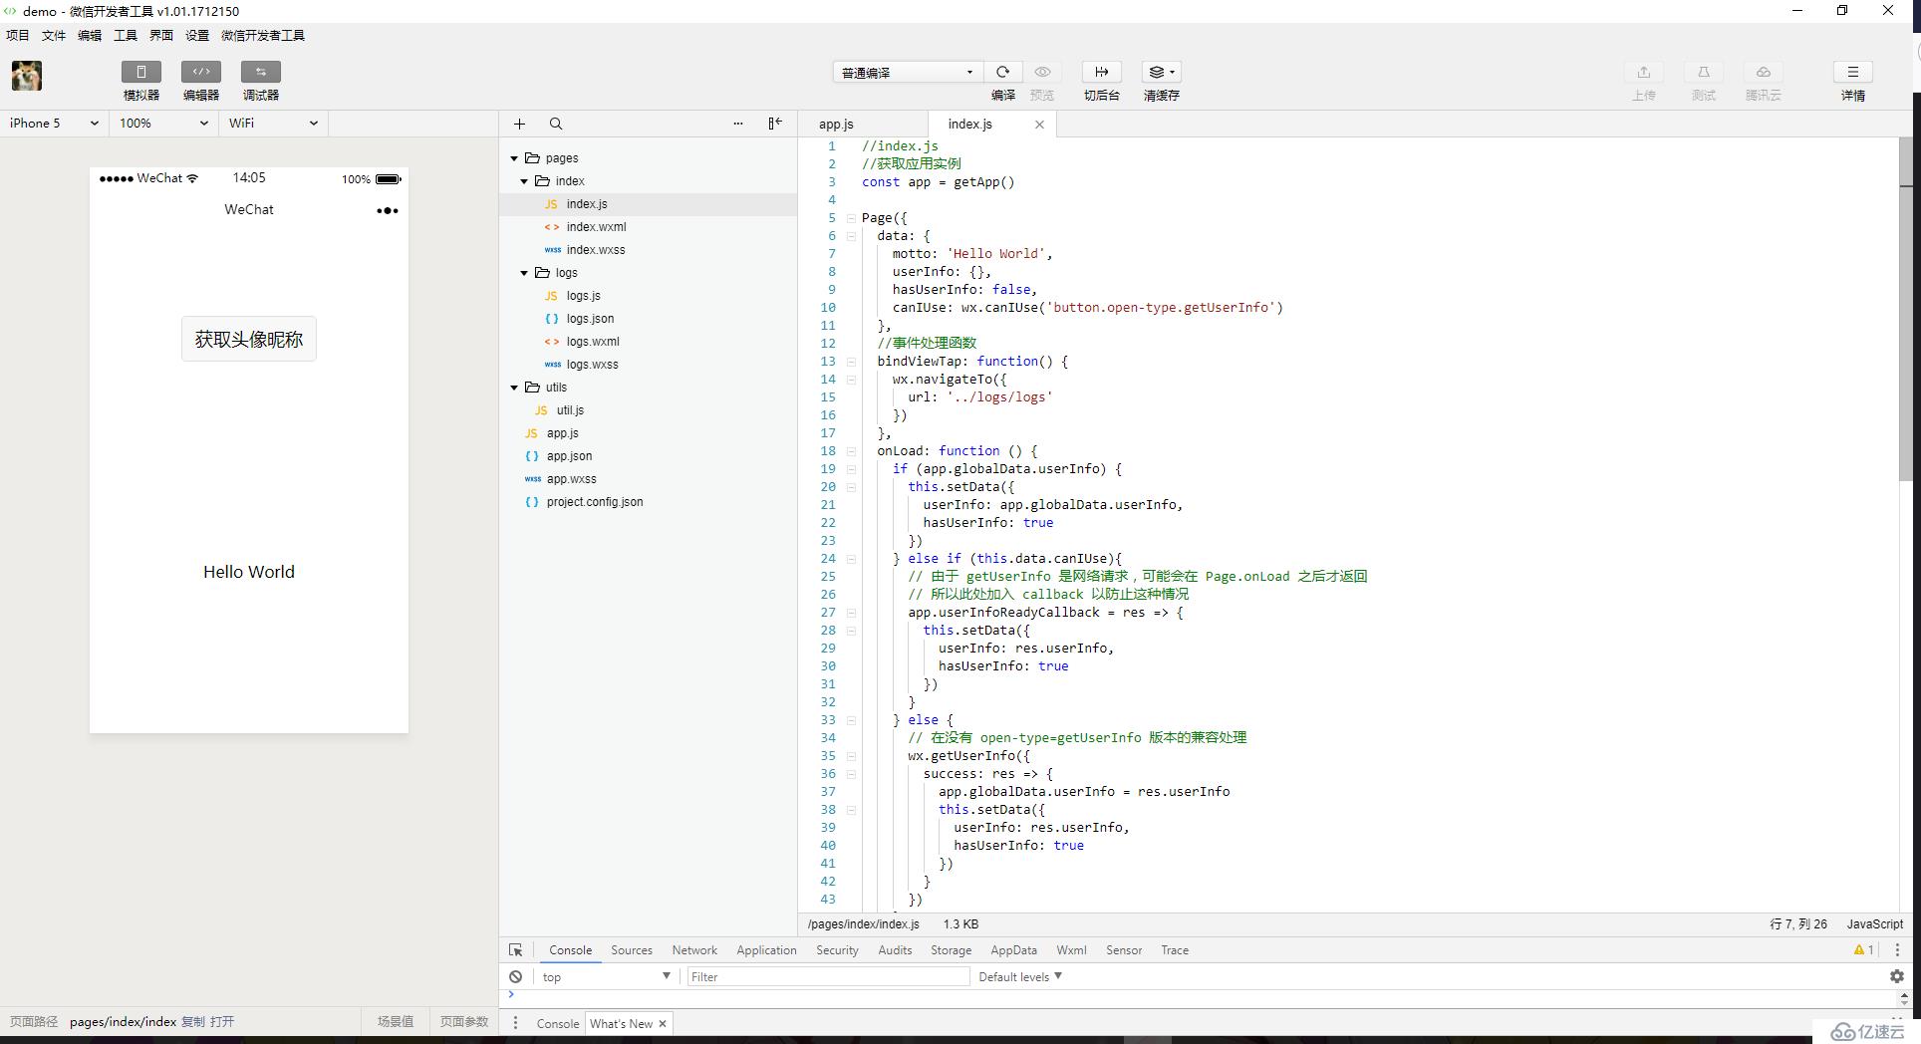Viewport: 1921px width, 1044px height.
Task: Open the console settings gear icon
Action: click(1897, 977)
